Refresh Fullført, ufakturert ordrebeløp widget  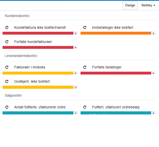85,107
